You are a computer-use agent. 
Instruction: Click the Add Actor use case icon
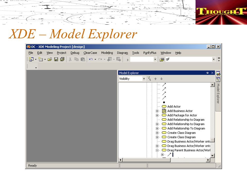click(164, 106)
